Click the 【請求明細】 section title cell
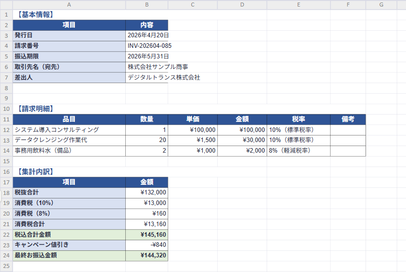Image resolution: width=406 pixels, height=272 pixels. pos(69,109)
